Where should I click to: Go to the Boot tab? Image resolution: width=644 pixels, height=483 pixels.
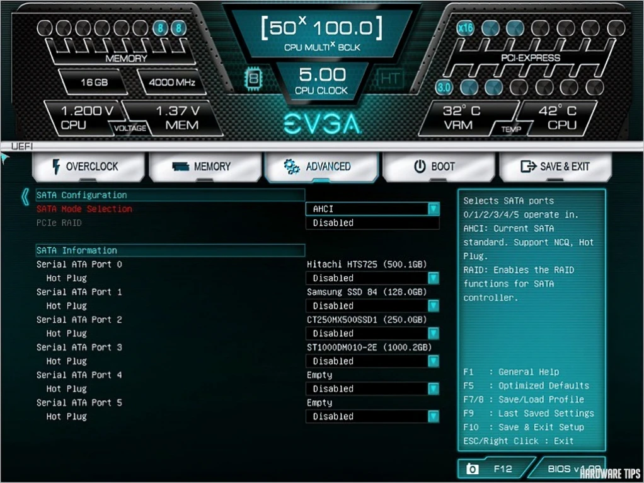439,166
